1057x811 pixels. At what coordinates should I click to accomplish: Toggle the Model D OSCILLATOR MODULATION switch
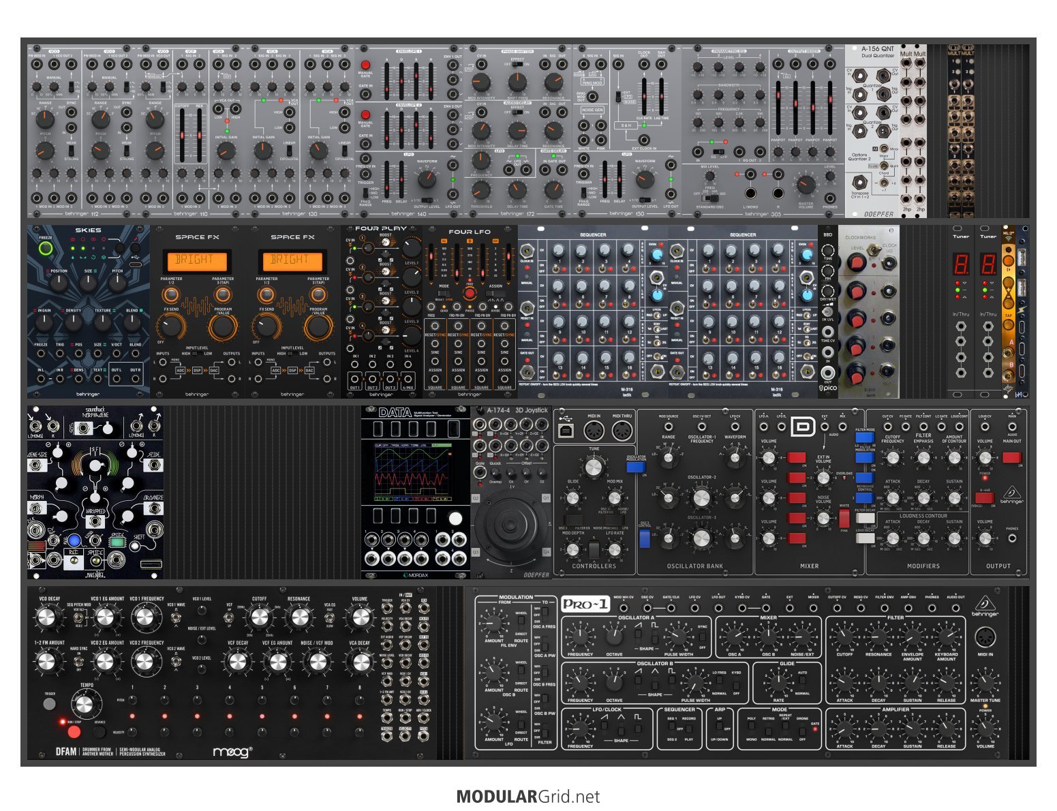click(x=636, y=467)
